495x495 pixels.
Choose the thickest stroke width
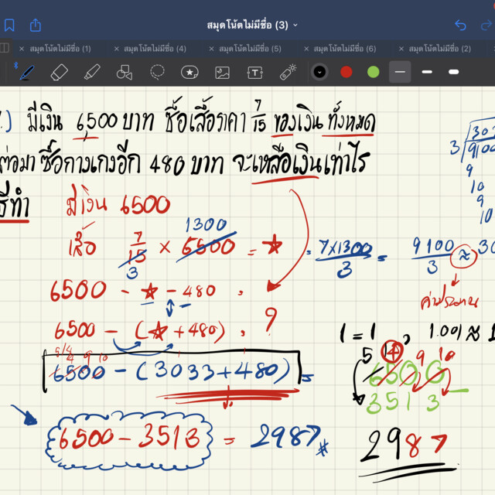(454, 72)
